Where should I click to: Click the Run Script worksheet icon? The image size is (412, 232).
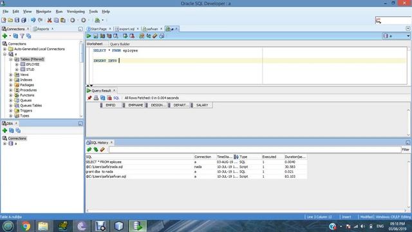96,36
